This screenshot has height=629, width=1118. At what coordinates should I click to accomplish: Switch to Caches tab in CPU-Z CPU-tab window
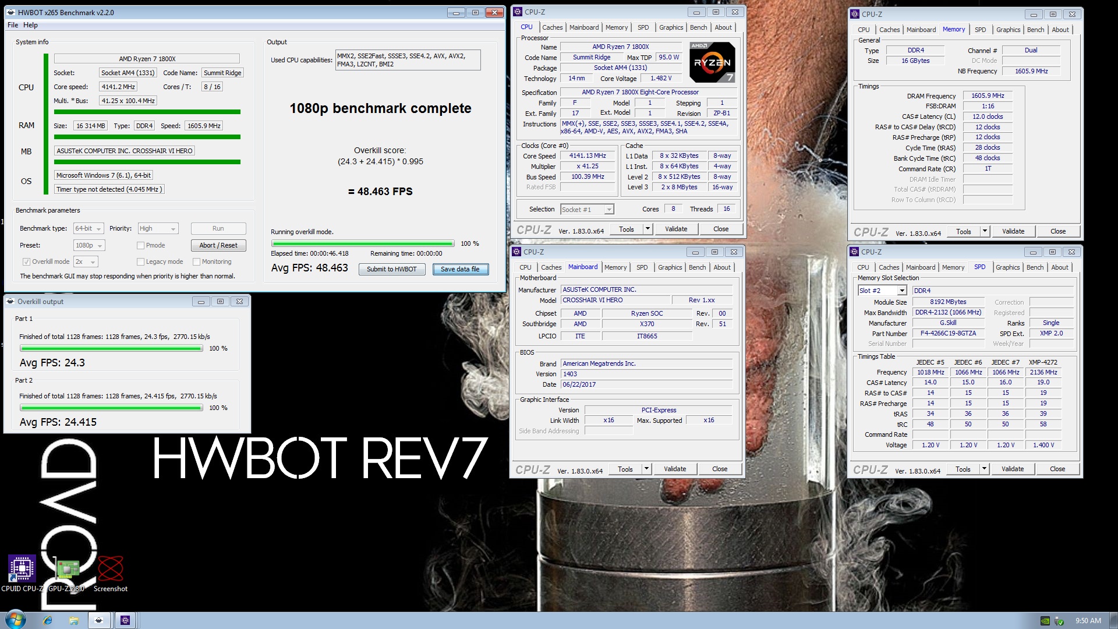coord(552,27)
